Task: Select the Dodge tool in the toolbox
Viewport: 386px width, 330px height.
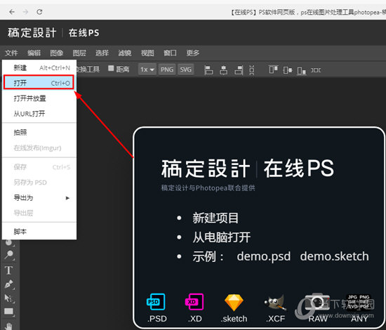Action: [x=9, y=254]
